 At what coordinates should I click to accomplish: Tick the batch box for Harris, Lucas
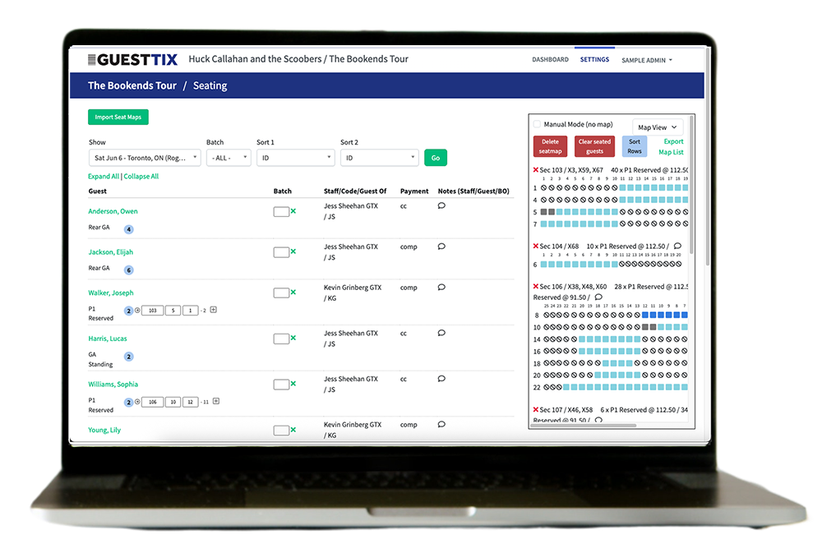(x=280, y=339)
